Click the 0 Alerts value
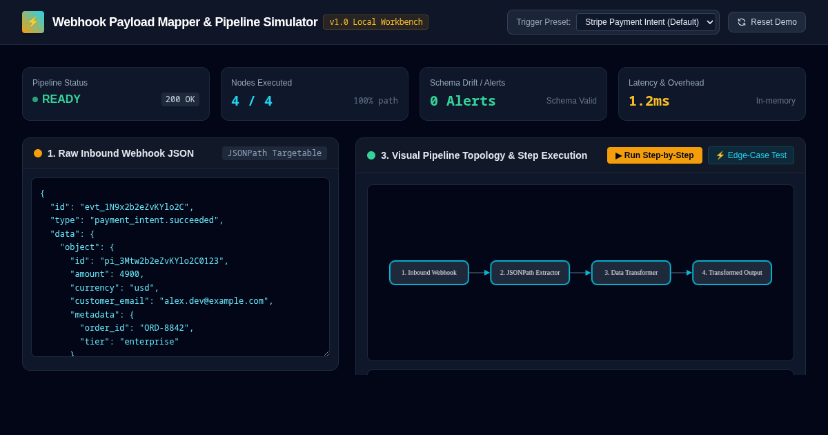Screen dimensions: 828x435 click(x=463, y=101)
